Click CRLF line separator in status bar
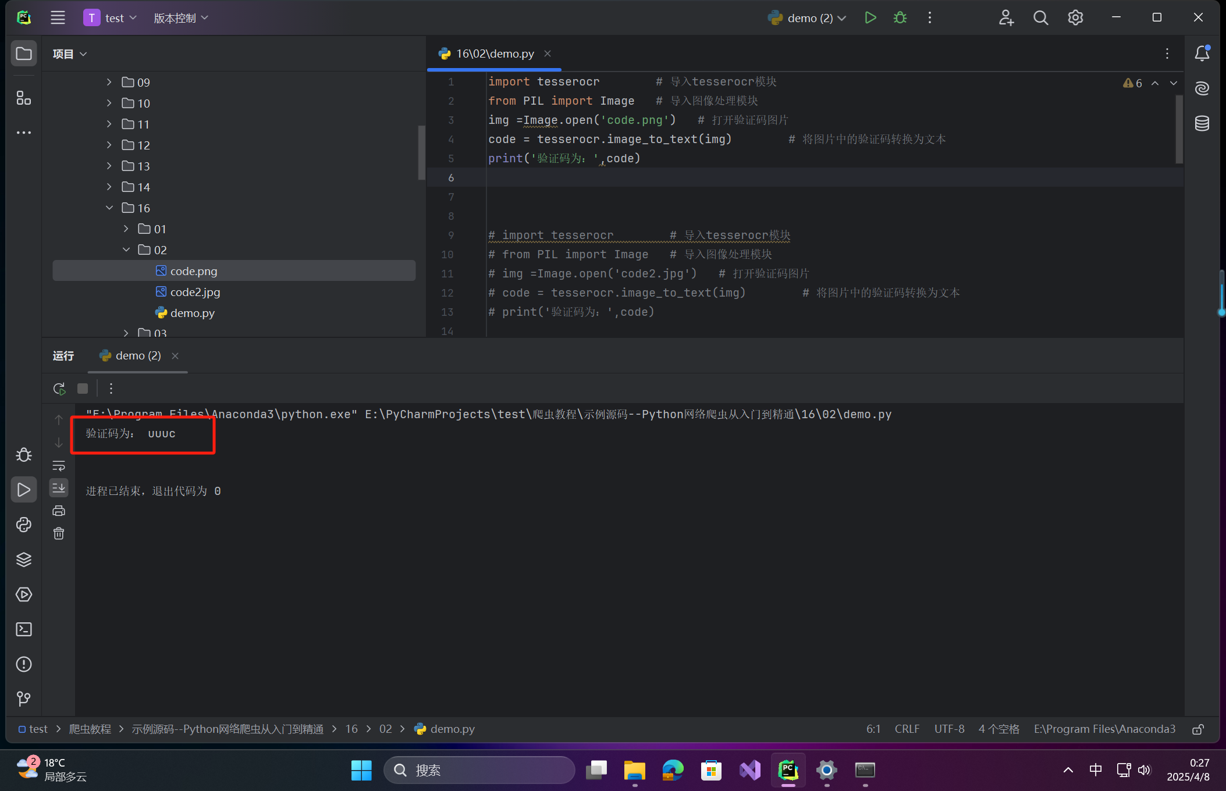This screenshot has height=791, width=1226. [907, 729]
